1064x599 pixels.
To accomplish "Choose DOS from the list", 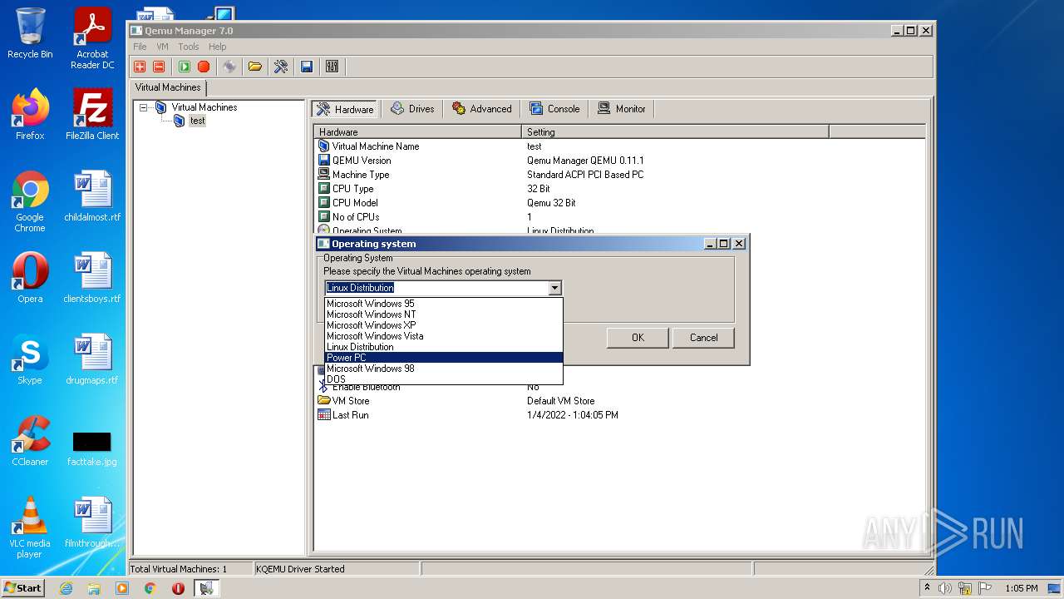I will coord(443,379).
